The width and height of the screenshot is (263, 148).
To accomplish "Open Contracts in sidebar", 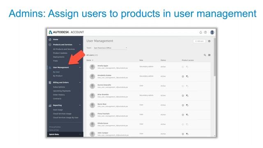I will pos(57,99).
